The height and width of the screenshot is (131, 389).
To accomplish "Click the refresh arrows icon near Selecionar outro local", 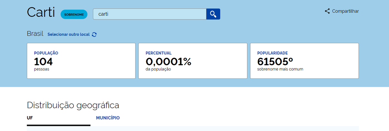I will pyautogui.click(x=94, y=35).
